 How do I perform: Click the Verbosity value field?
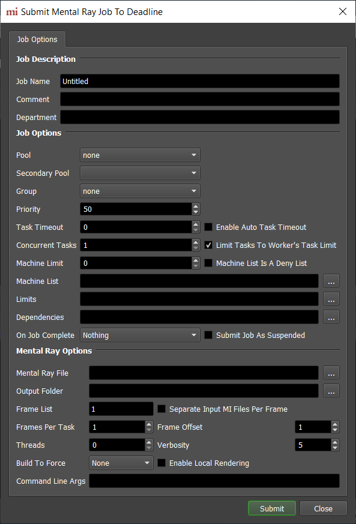pos(313,445)
